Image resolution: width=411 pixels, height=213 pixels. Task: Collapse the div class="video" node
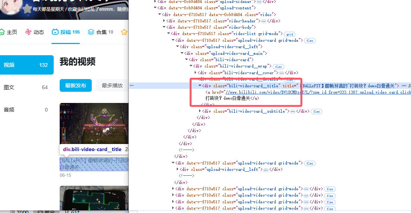coord(160,15)
